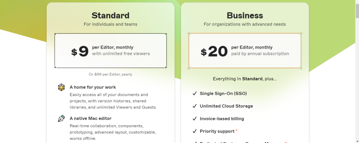Click the top-right handle of the $20 price box
Image resolution: width=359 pixels, height=143 pixels.
coord(301,34)
